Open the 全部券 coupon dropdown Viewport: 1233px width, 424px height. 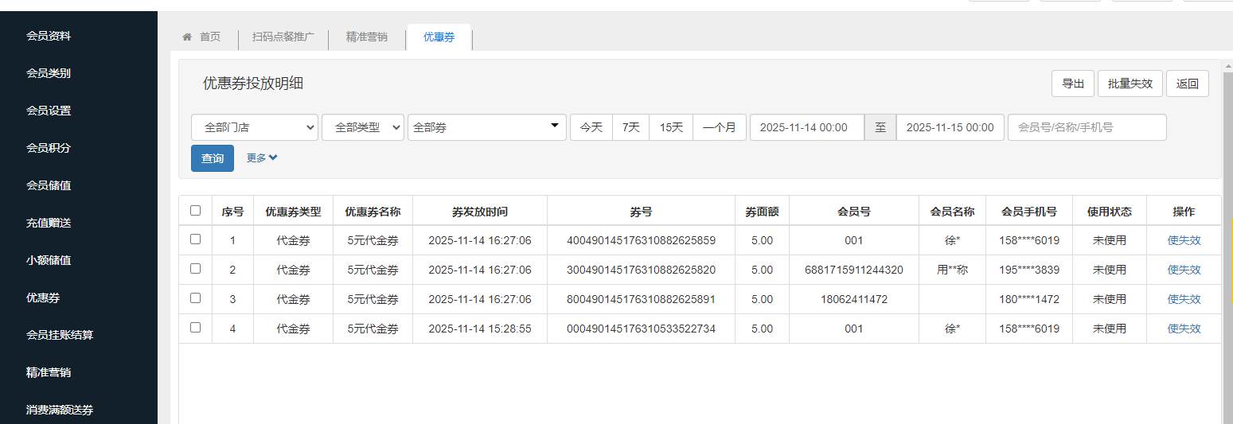click(486, 127)
